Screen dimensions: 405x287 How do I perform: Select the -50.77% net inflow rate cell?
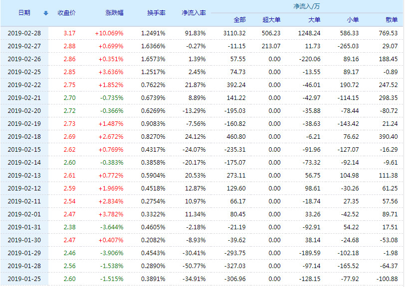[194, 266]
